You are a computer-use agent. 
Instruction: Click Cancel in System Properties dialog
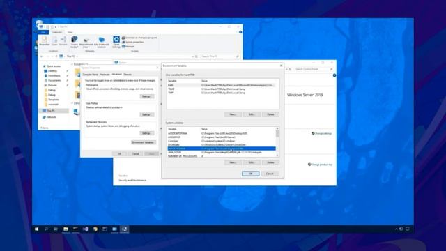click(136, 154)
